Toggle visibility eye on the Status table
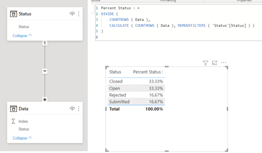262x153 pixels. (x=72, y=14)
